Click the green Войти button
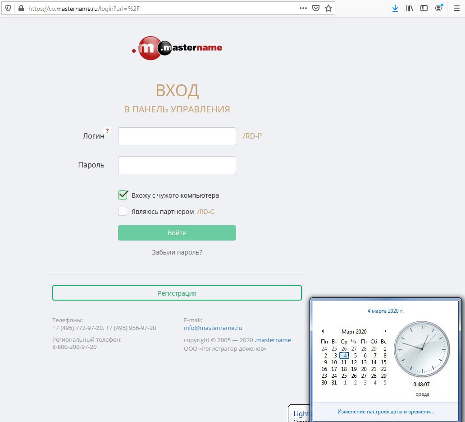This screenshot has width=465, height=422. pos(177,233)
